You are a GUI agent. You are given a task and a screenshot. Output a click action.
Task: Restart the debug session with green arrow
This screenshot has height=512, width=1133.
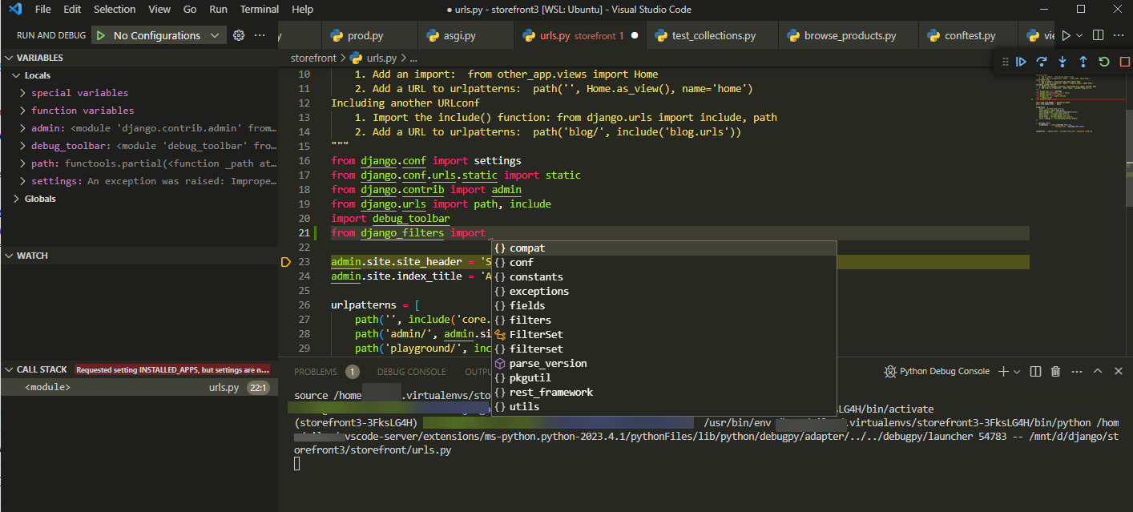pyautogui.click(x=1104, y=62)
